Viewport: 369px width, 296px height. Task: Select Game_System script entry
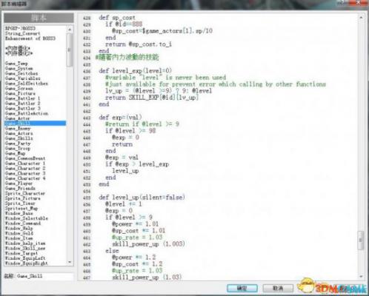point(19,68)
